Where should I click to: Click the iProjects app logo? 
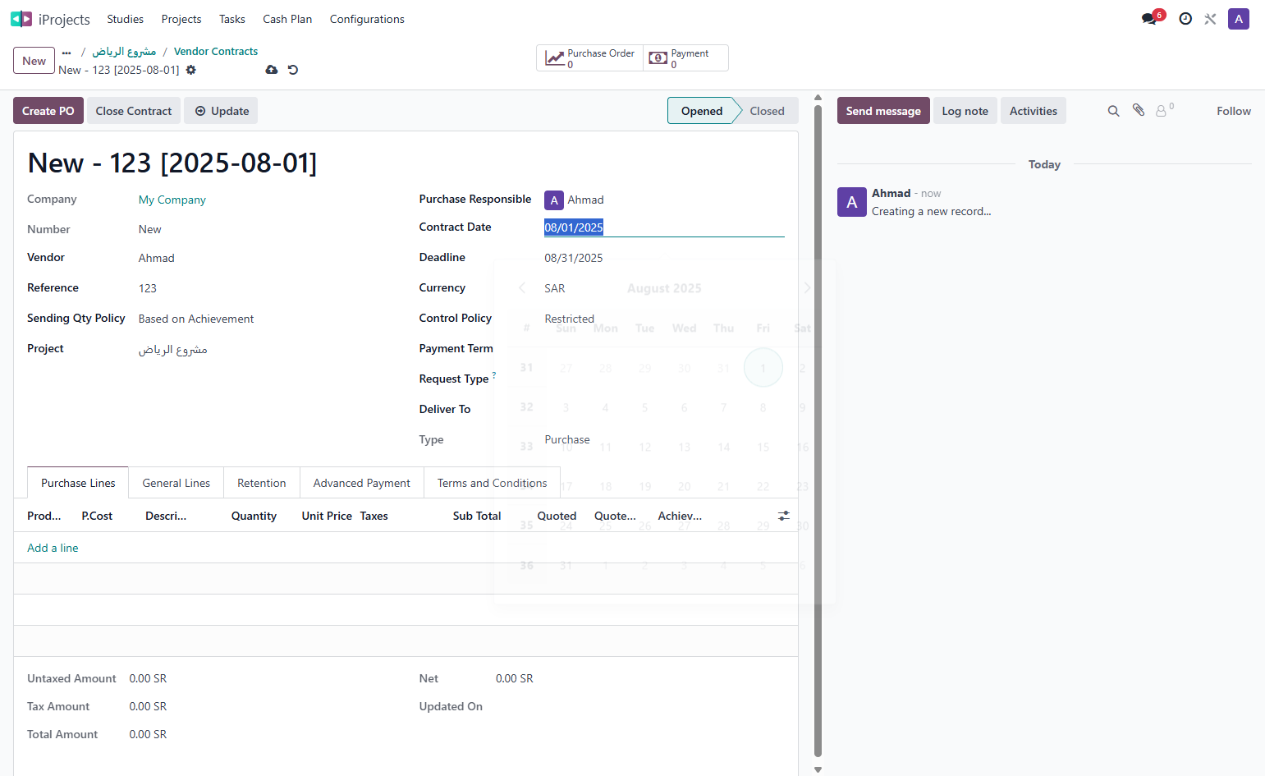coord(21,19)
